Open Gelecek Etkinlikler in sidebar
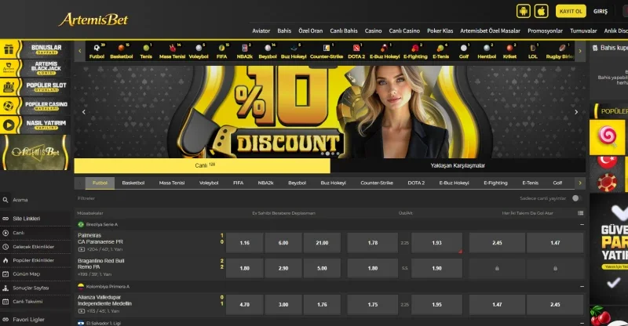Viewport: 628px width, 326px height. pos(33,247)
